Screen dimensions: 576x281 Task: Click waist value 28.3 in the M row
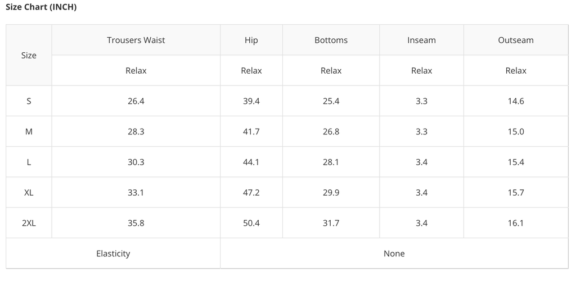point(136,132)
